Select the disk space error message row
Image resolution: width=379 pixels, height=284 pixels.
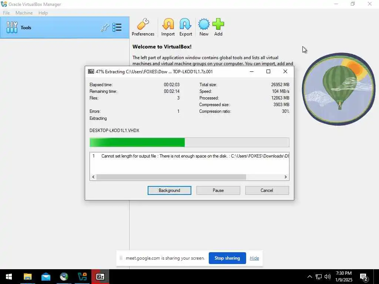(x=189, y=156)
